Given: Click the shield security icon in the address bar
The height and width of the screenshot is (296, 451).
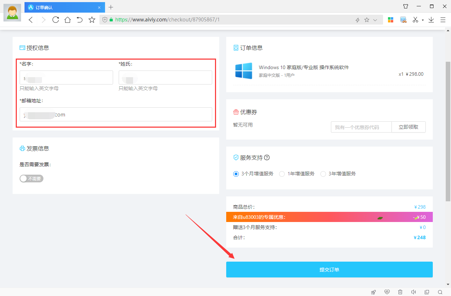Looking at the screenshot, I should 105,20.
